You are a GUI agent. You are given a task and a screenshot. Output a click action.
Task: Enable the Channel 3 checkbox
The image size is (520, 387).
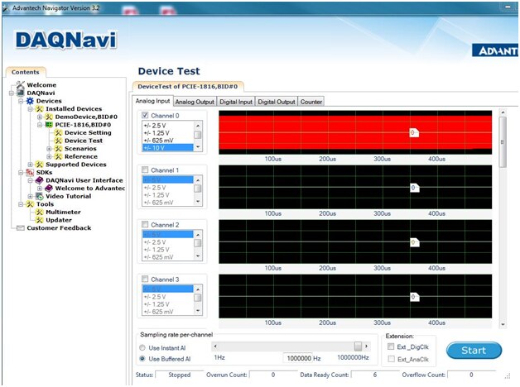tap(145, 279)
